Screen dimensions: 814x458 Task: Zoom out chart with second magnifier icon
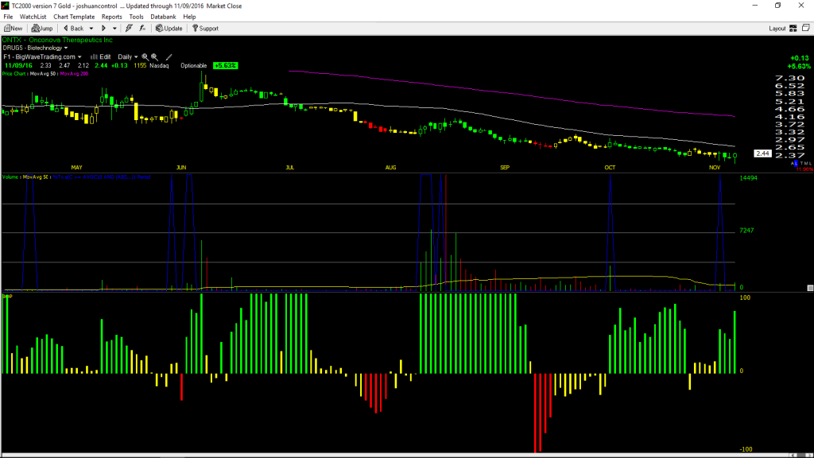155,57
